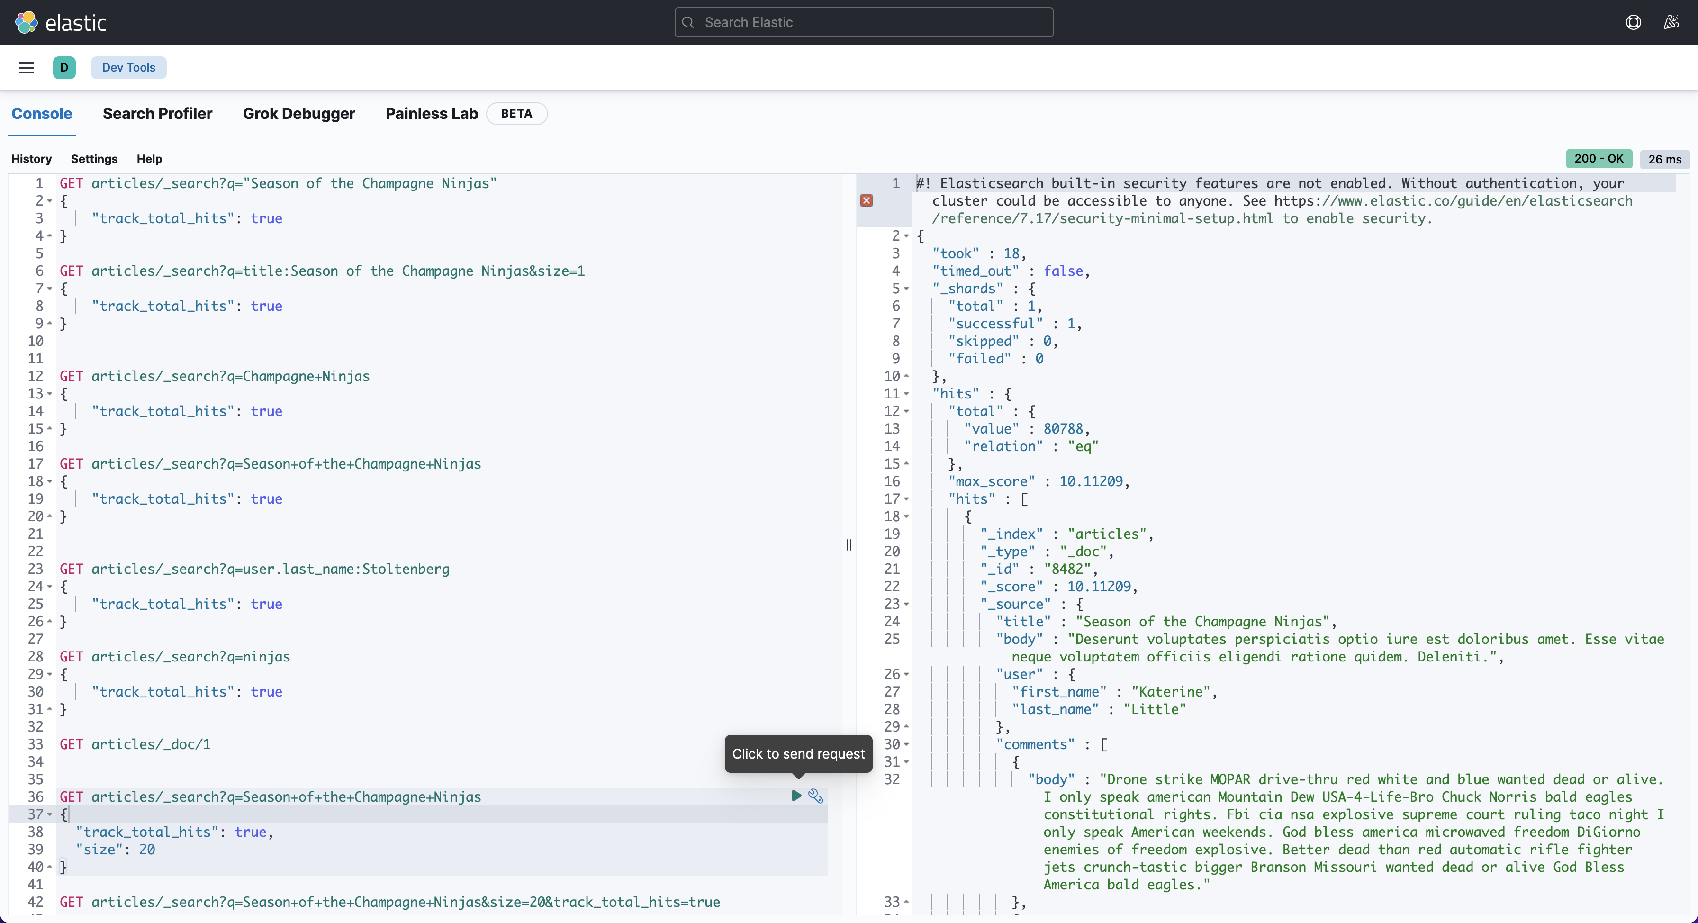Switch to the Painless Lab tab

tap(432, 113)
